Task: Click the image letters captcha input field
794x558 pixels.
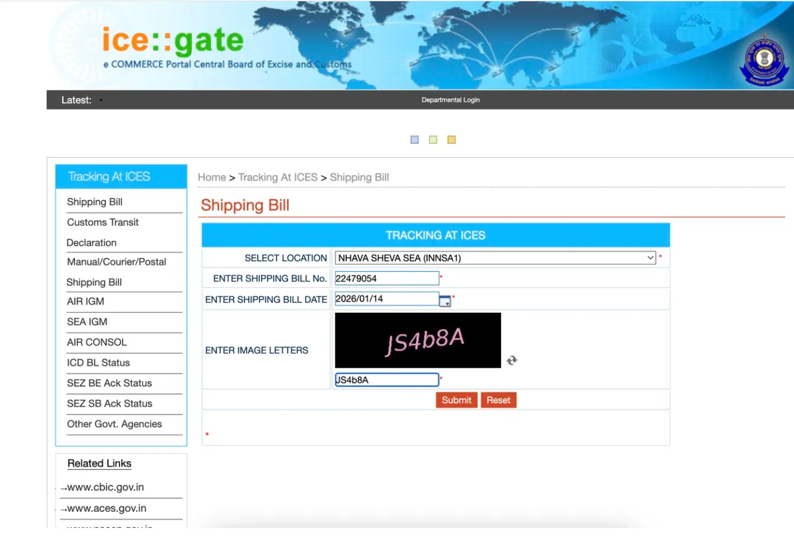Action: (386, 380)
